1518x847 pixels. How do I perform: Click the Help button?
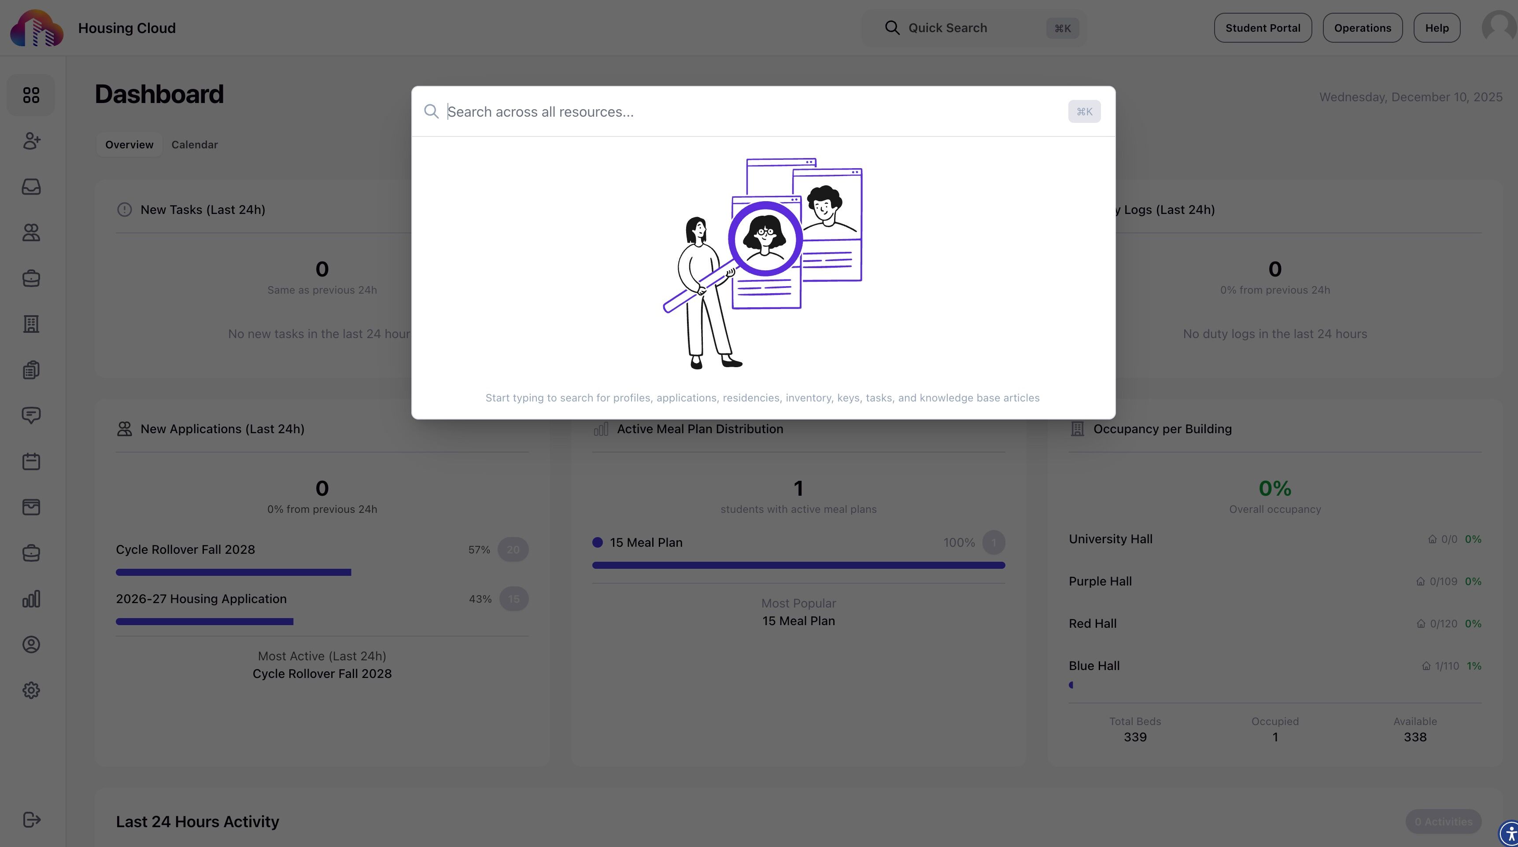[x=1436, y=28]
